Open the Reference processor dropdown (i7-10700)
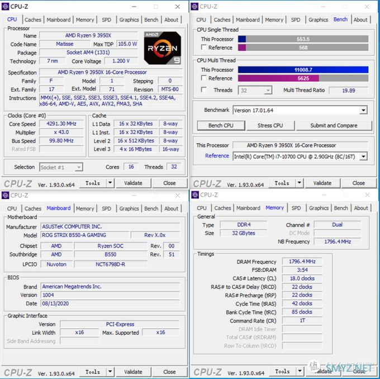The width and height of the screenshot is (380, 379). click(363, 157)
